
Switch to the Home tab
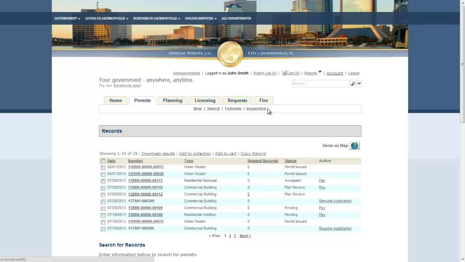(x=116, y=100)
